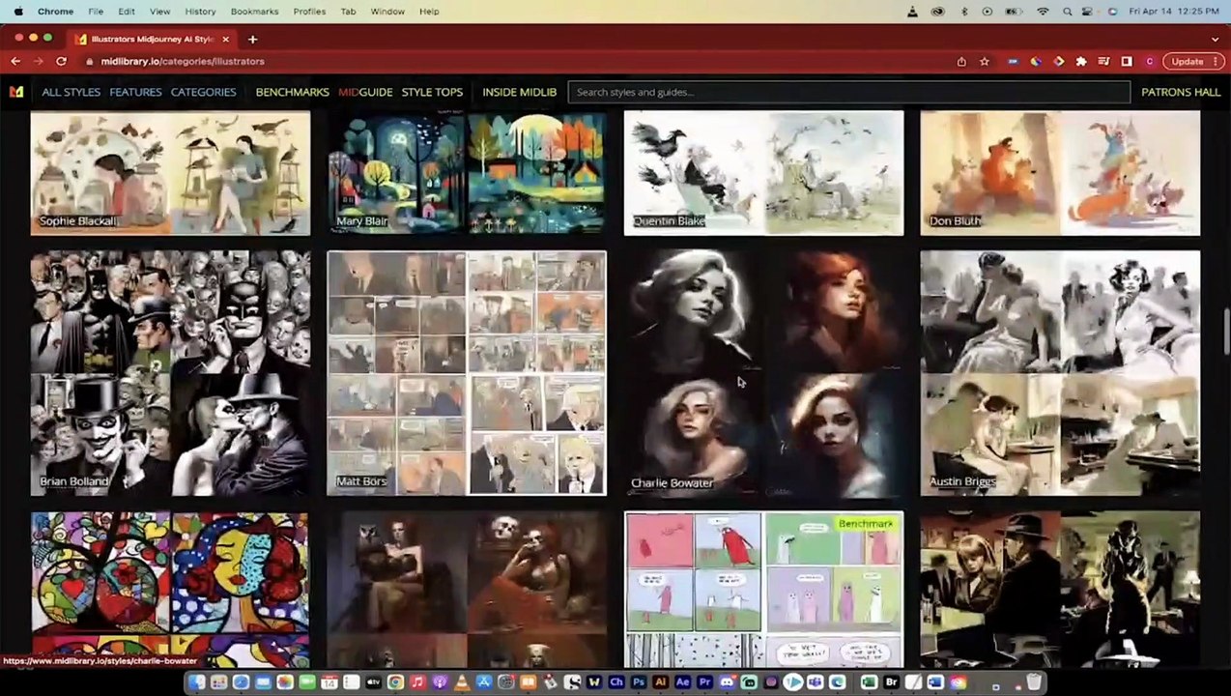Open the Austin Briggs style card
Screen dimensions: 1231x696
tap(1060, 373)
